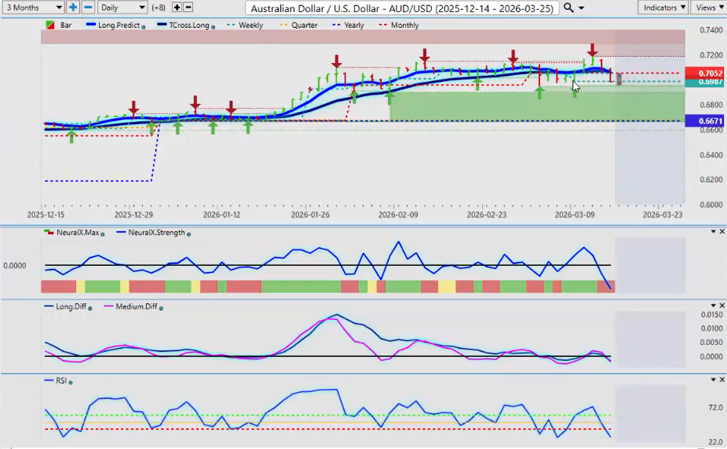Click the black plus forecast increase button
This screenshot has width=727, height=449.
point(176,8)
